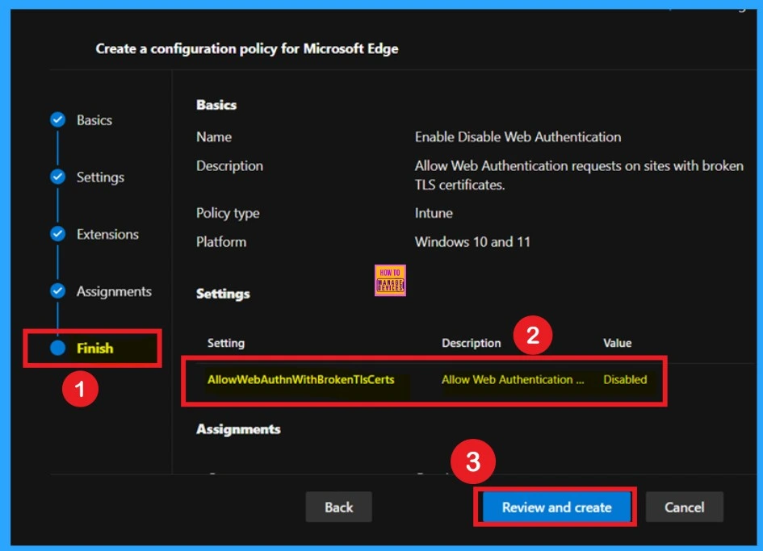The image size is (763, 551).
Task: Click the Extensions step checkmark icon
Action: [x=58, y=234]
